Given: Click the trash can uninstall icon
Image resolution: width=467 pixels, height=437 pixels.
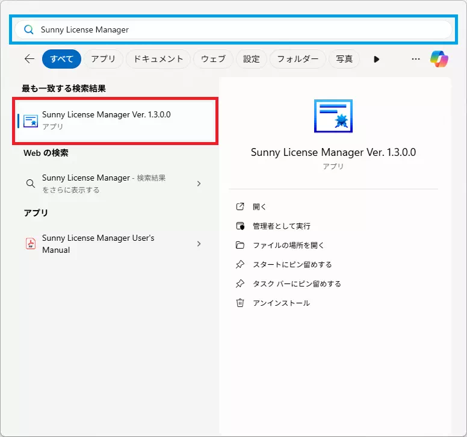Looking at the screenshot, I should pyautogui.click(x=240, y=303).
